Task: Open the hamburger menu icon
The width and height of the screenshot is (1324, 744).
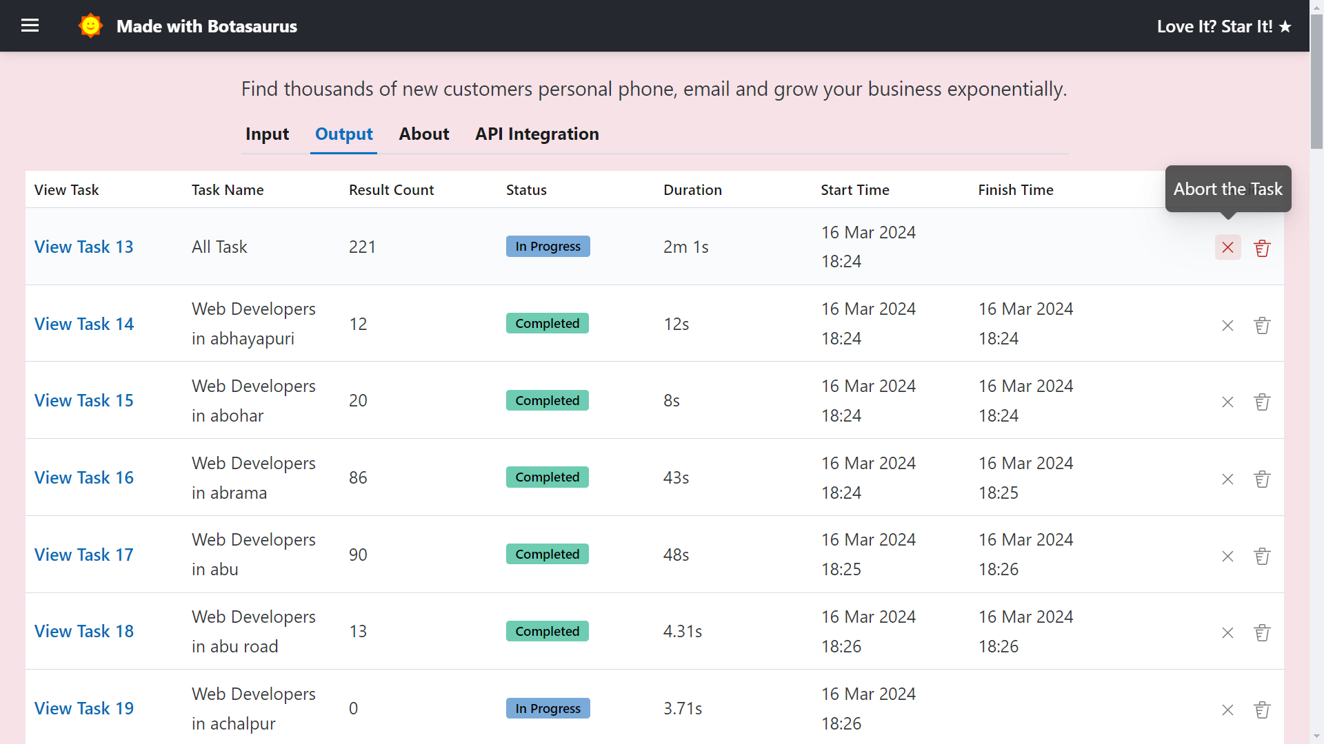Action: point(30,26)
